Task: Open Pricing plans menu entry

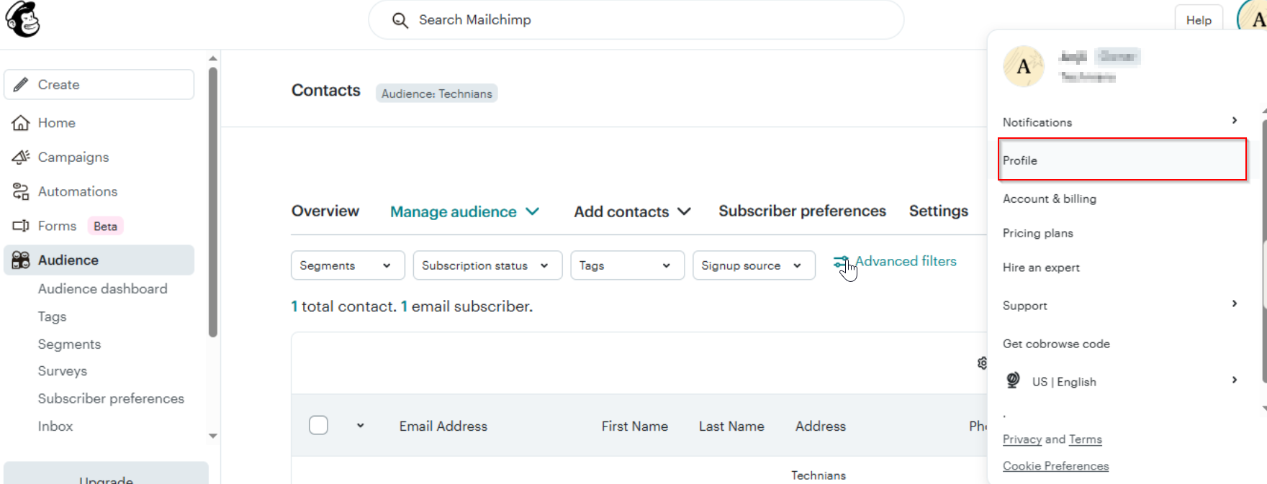Action: pyautogui.click(x=1037, y=233)
